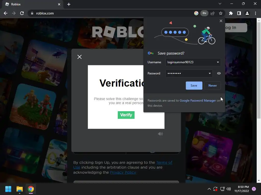The image size is (261, 195).
Task: Open the Google icon in address bar
Action: tap(196, 13)
